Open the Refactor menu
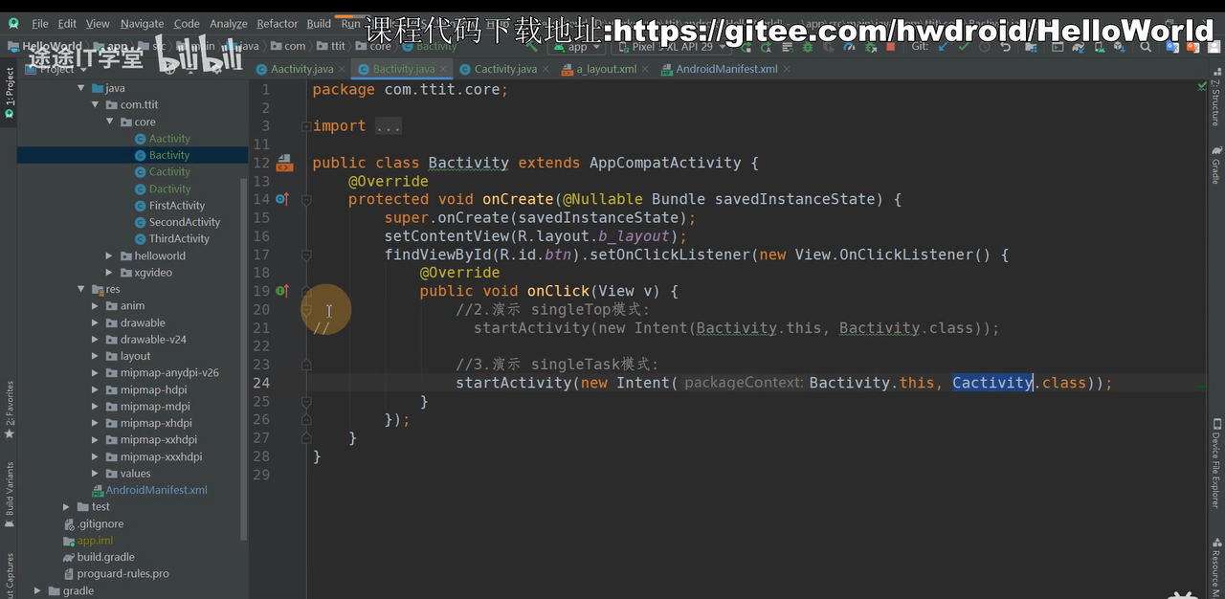This screenshot has height=599, width=1225. coord(277,23)
